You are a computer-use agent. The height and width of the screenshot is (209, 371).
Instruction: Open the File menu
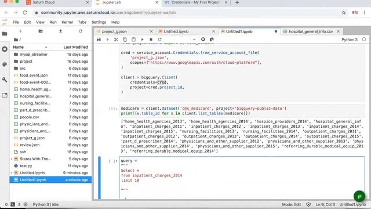coord(16,22)
